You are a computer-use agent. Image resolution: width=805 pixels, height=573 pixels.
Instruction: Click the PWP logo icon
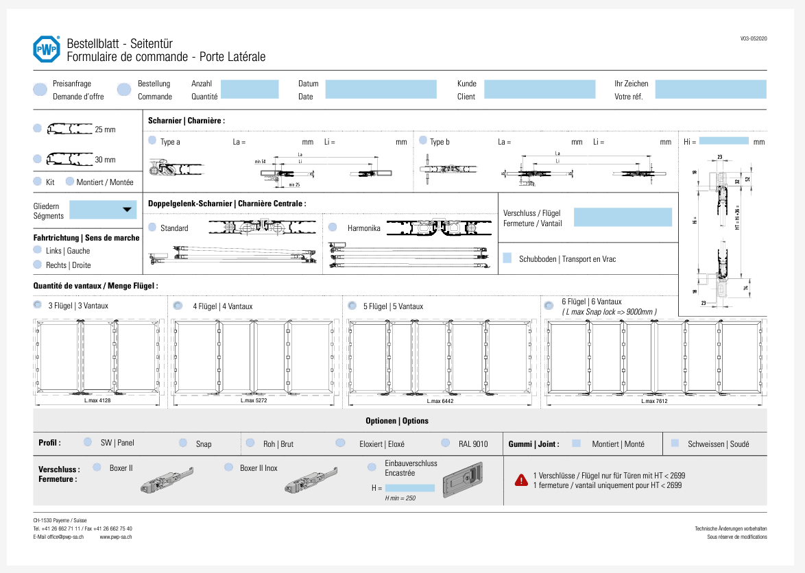47,49
